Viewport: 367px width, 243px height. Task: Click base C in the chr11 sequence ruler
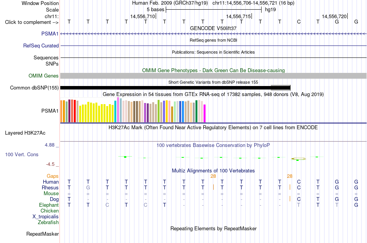299,22
